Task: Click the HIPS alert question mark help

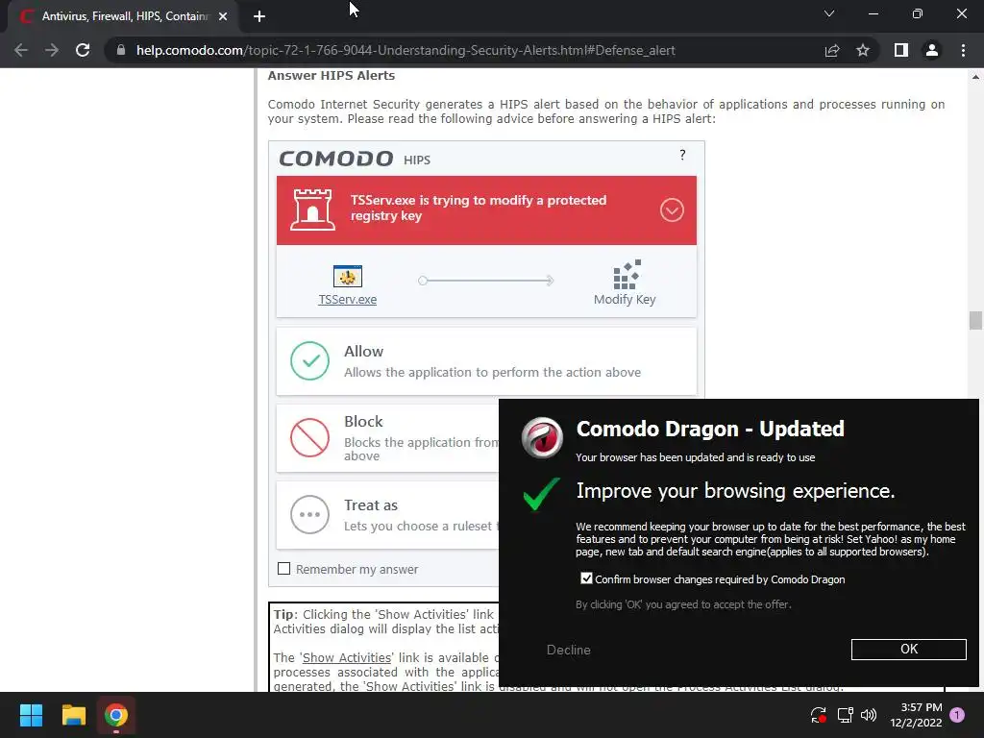Action: (682, 155)
